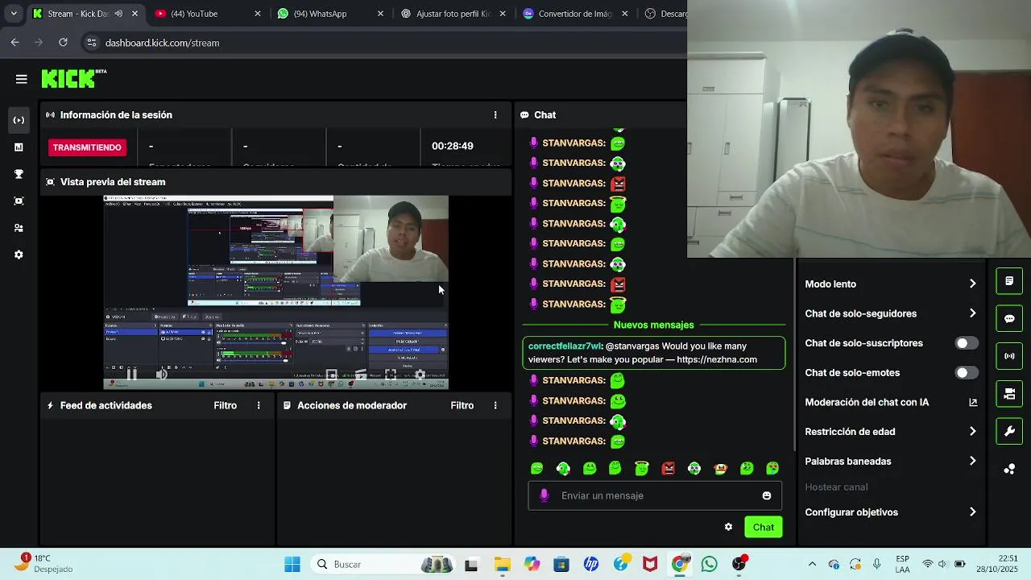This screenshot has width=1031, height=580.
Task: Click the stream preview thumbnail
Action: point(276,292)
